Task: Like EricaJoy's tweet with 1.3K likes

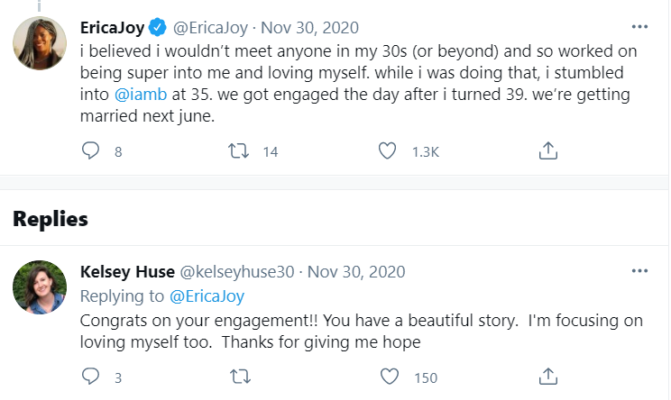Action: pyautogui.click(x=388, y=151)
